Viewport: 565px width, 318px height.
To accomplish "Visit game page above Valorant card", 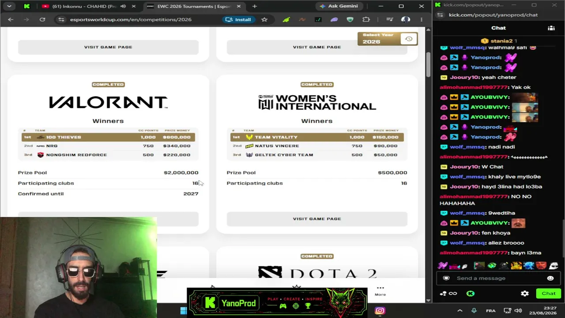I will coord(108,47).
